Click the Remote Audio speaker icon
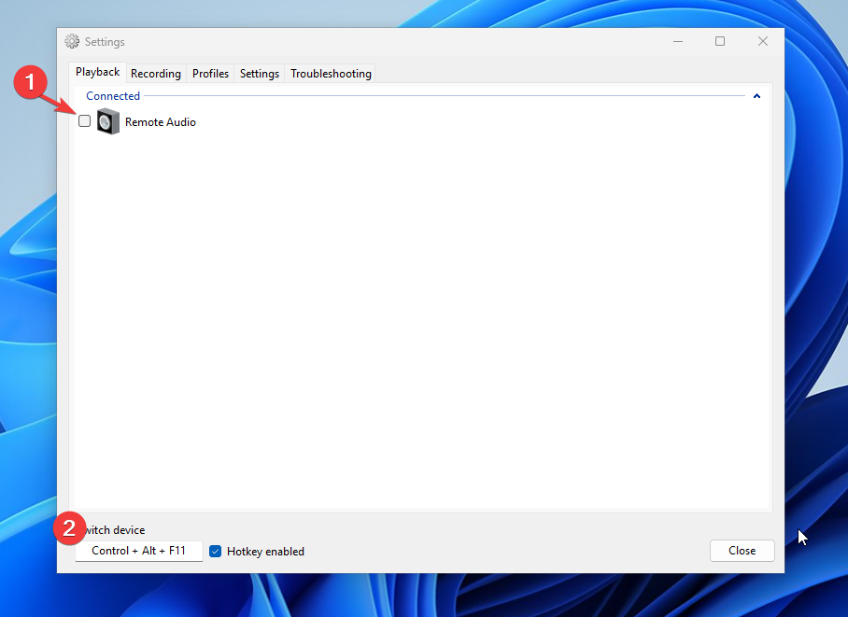The height and width of the screenshot is (617, 848). pyautogui.click(x=108, y=121)
